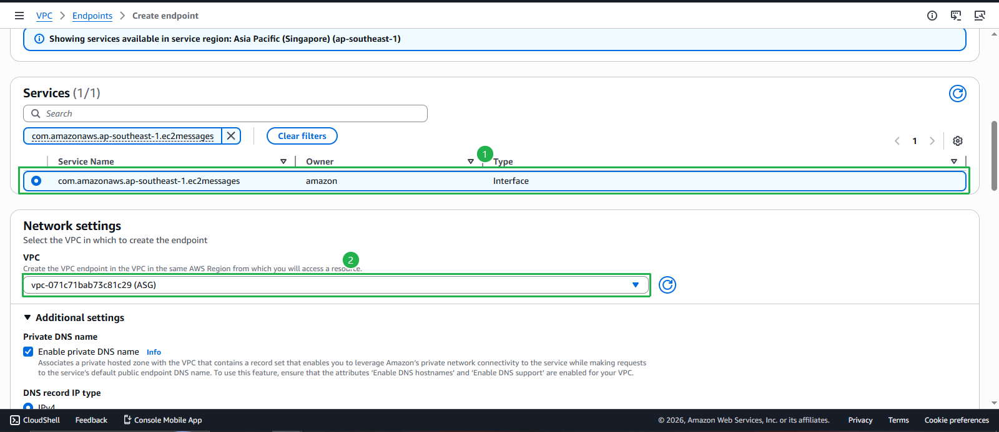Click the 'Interface' type cell

[x=511, y=181]
